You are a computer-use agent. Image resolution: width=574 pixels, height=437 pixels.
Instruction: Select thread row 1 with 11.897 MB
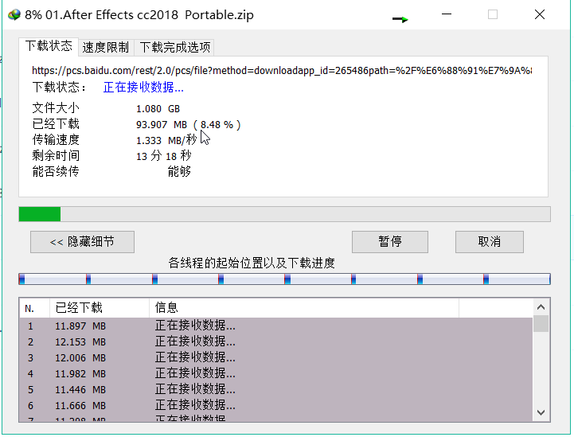[x=276, y=326]
